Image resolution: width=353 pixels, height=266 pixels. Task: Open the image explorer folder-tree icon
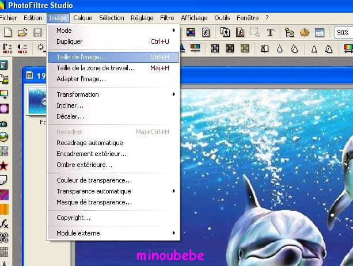(x=290, y=33)
